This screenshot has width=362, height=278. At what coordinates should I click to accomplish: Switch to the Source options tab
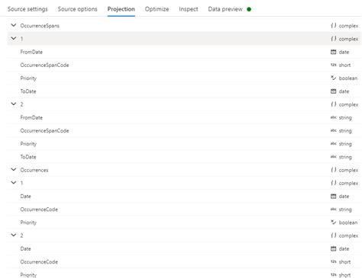(77, 9)
